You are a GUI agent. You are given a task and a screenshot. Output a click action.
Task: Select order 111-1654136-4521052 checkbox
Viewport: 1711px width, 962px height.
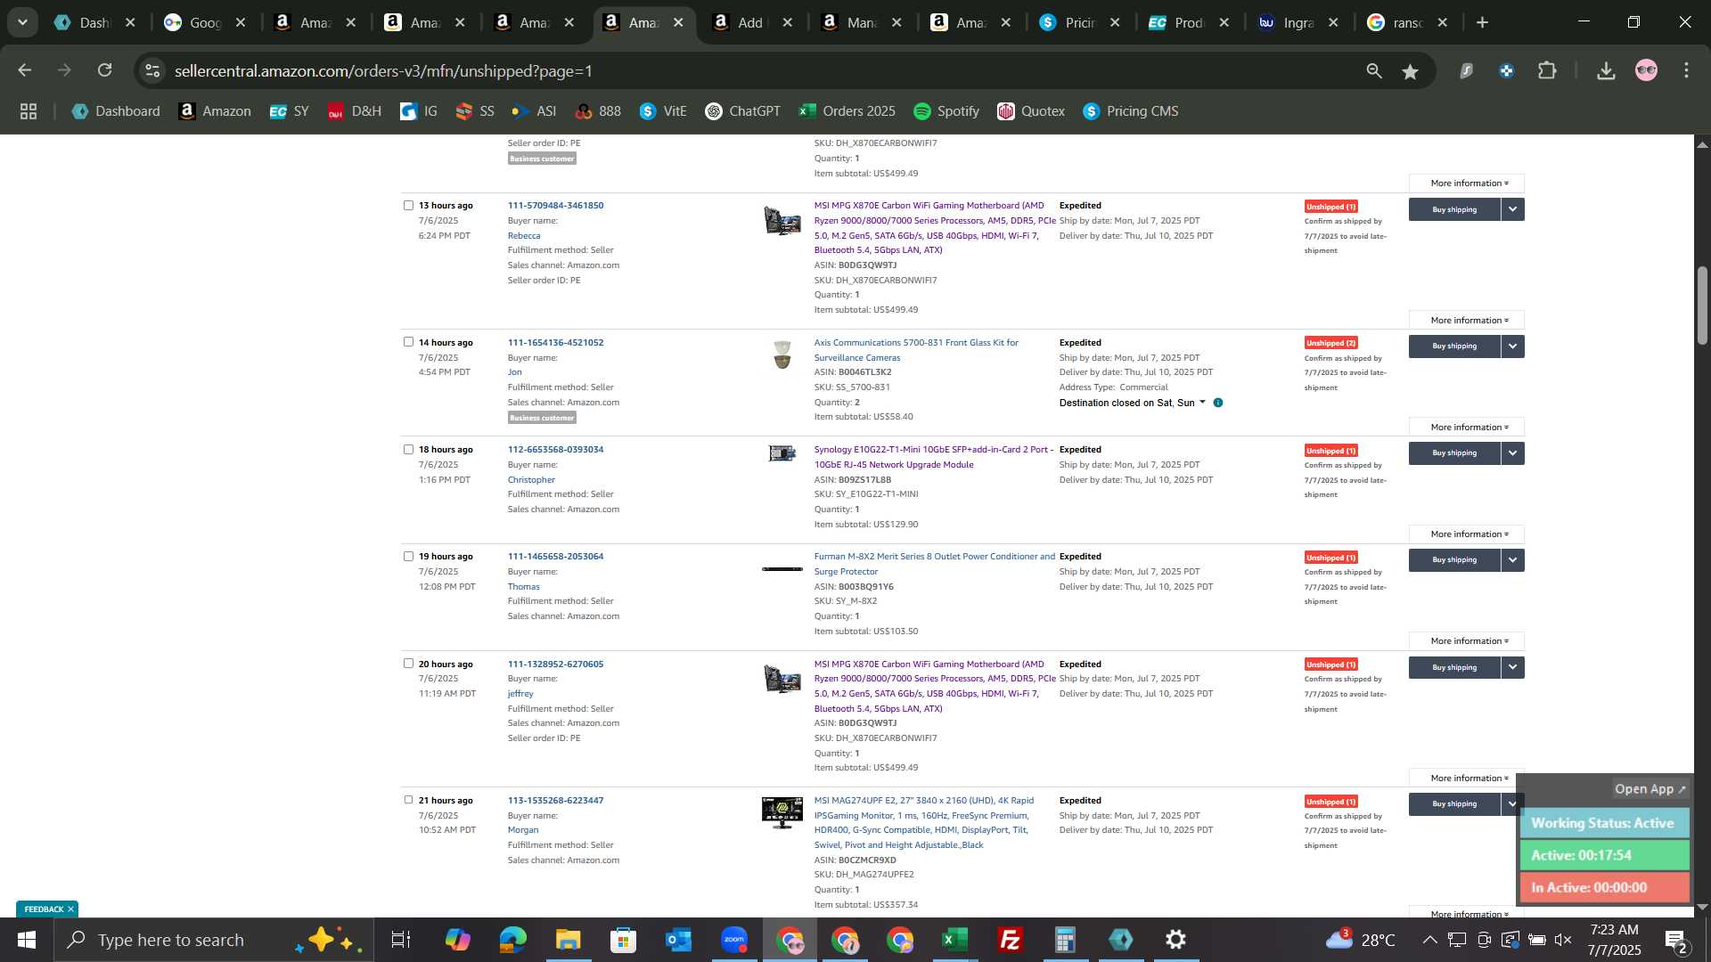point(408,342)
